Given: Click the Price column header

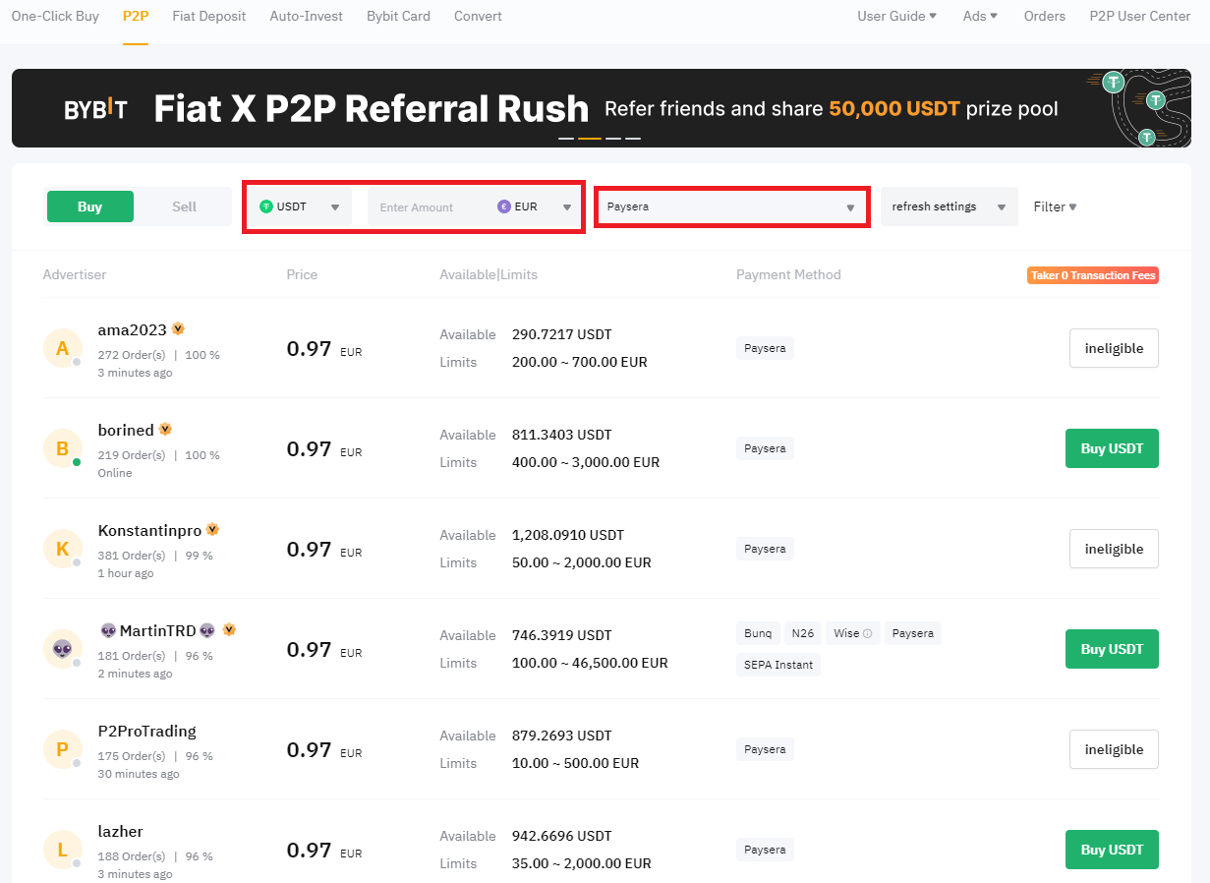Looking at the screenshot, I should coord(302,274).
